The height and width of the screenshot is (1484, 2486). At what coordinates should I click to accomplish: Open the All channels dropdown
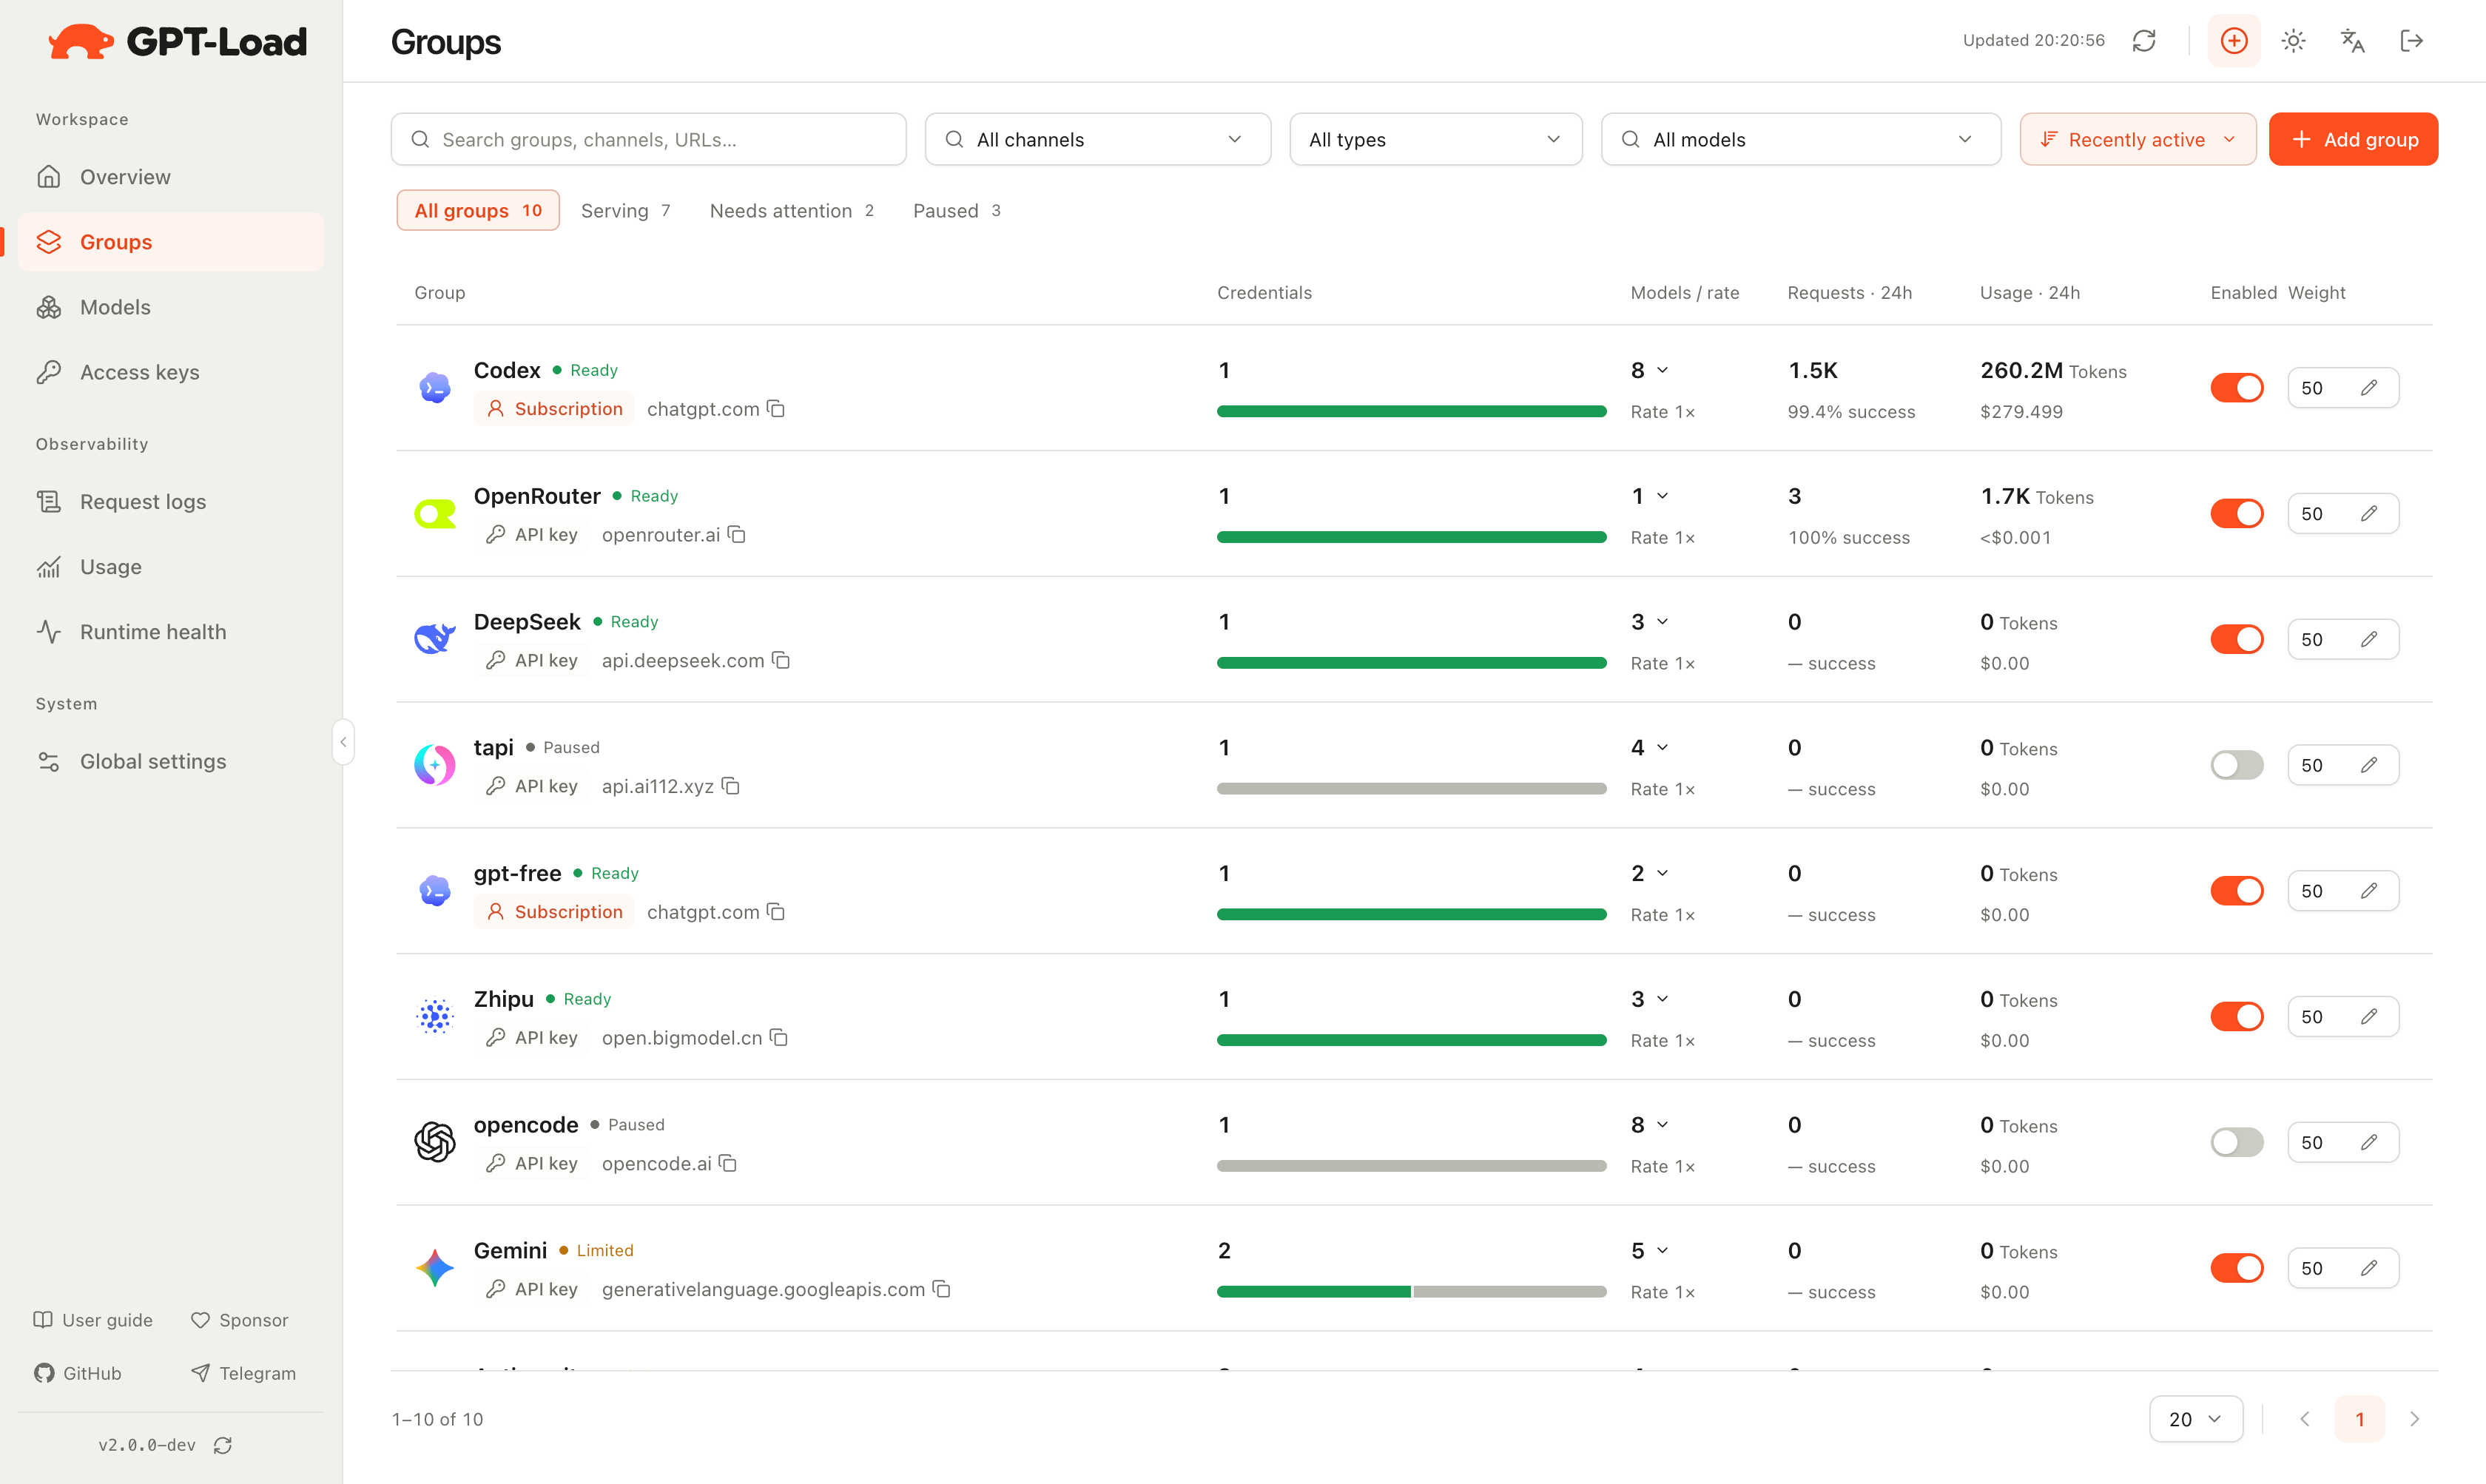(x=1098, y=139)
